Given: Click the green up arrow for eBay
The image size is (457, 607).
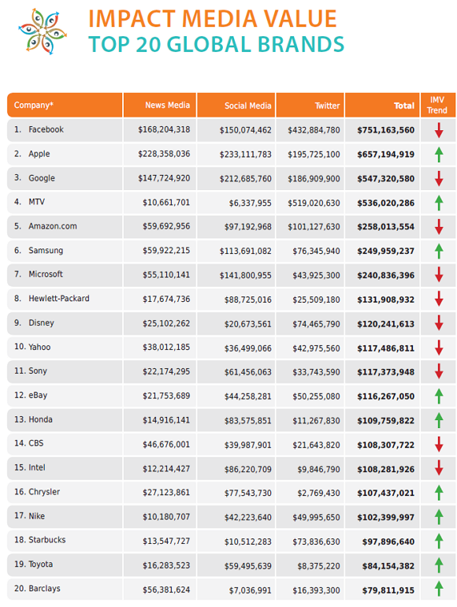Looking at the screenshot, I should point(438,396).
